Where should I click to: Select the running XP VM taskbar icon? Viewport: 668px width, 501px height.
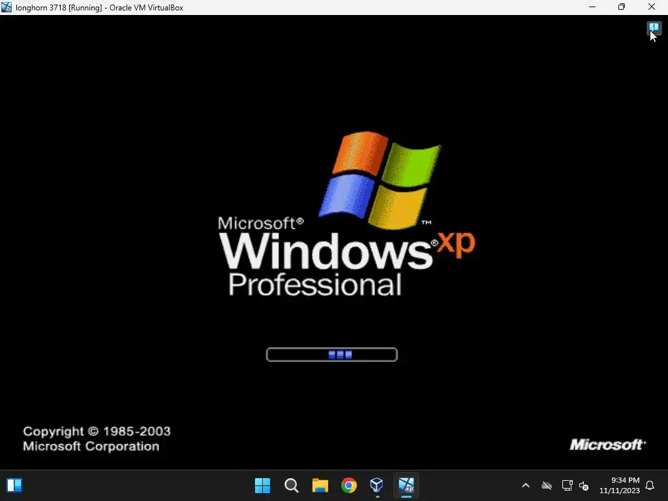406,485
